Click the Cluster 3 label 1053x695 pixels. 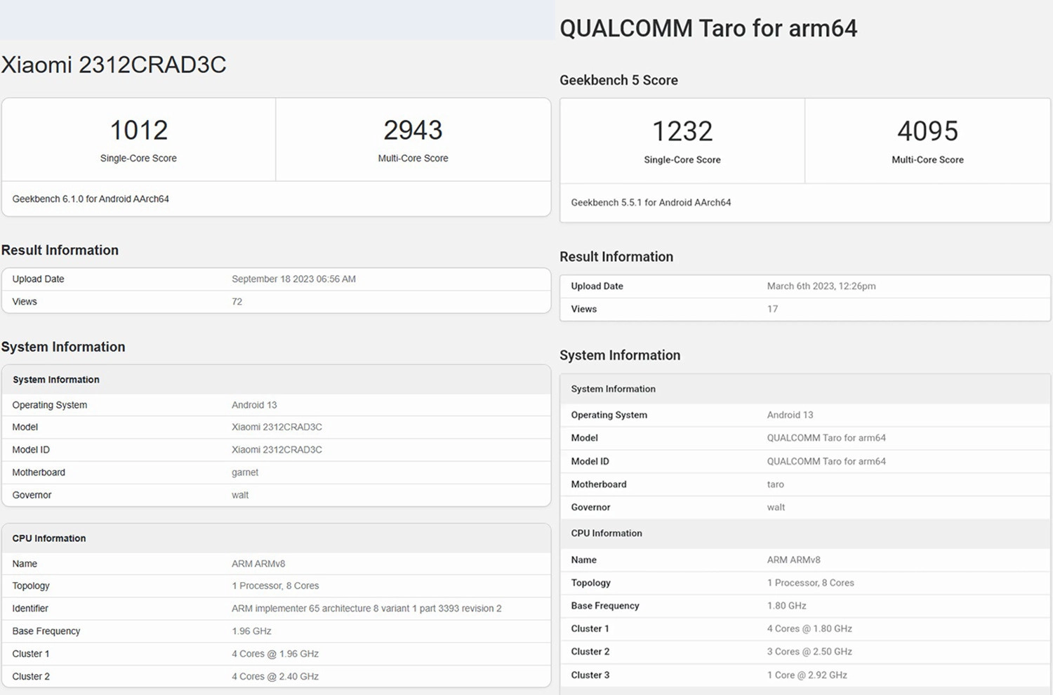click(590, 675)
